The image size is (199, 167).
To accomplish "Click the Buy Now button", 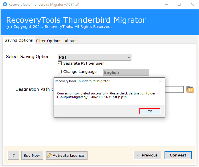I will pyautogui.click(x=32, y=155).
